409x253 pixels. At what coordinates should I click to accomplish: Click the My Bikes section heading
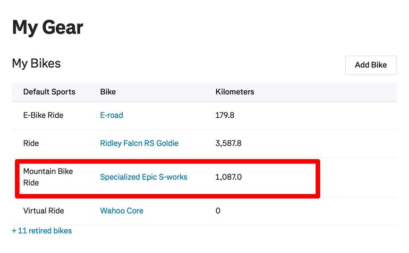pos(36,64)
